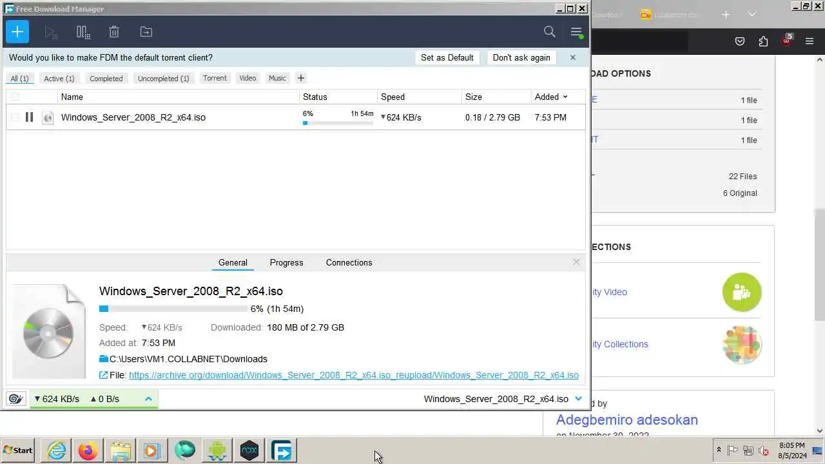The image size is (825, 464).
Task: Dismiss the default torrent client banner
Action: (572, 57)
